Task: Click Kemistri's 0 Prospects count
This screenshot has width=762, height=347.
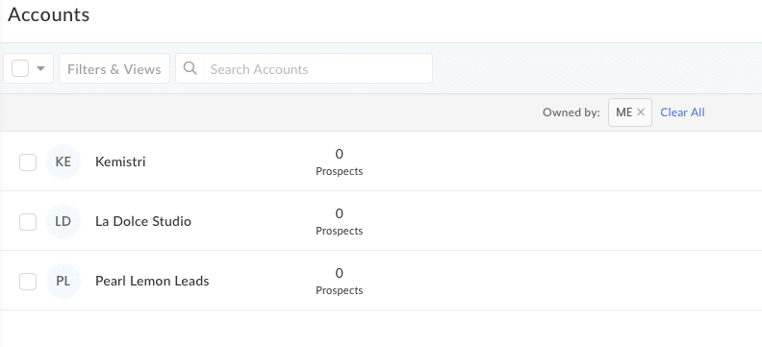Action: [x=340, y=162]
